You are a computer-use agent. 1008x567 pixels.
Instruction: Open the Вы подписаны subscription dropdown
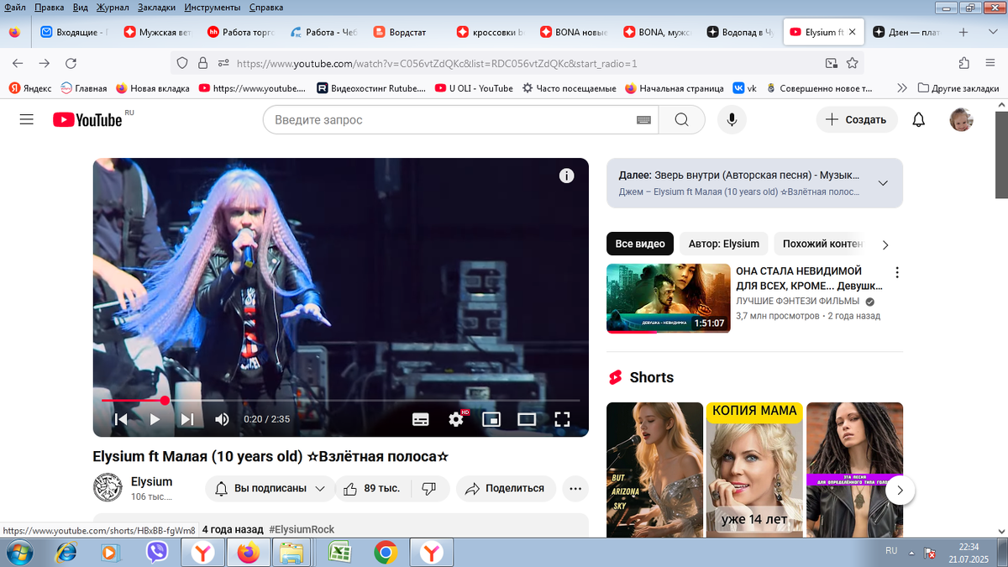pyautogui.click(x=270, y=488)
